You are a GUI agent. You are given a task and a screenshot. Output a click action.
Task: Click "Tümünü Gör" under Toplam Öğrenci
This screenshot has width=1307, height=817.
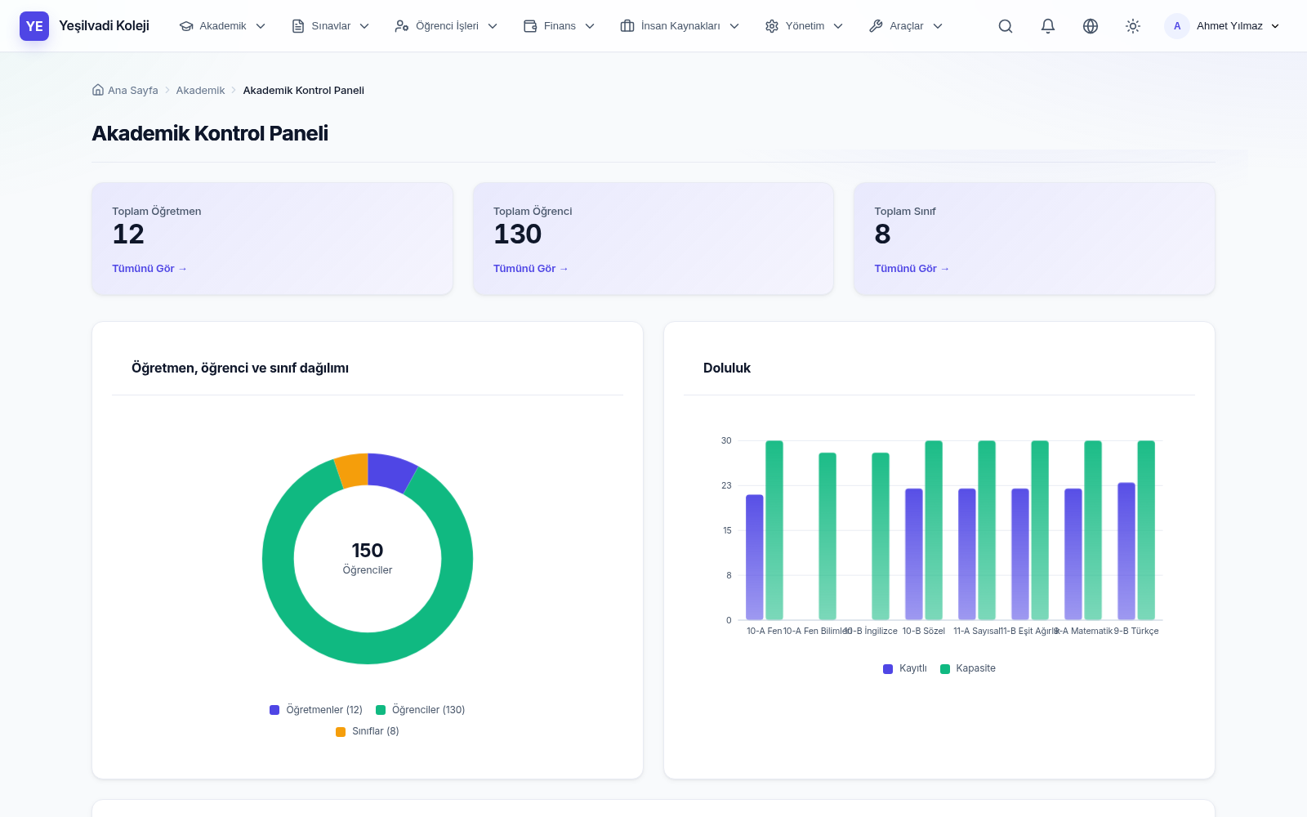coord(531,269)
